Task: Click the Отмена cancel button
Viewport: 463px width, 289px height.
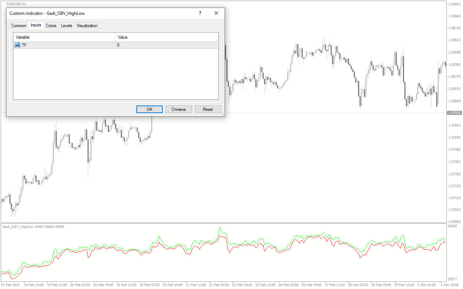Action: point(179,109)
